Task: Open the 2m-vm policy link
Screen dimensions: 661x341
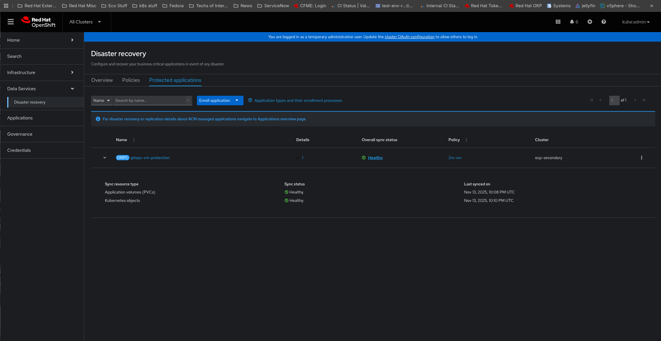Action: pos(455,158)
